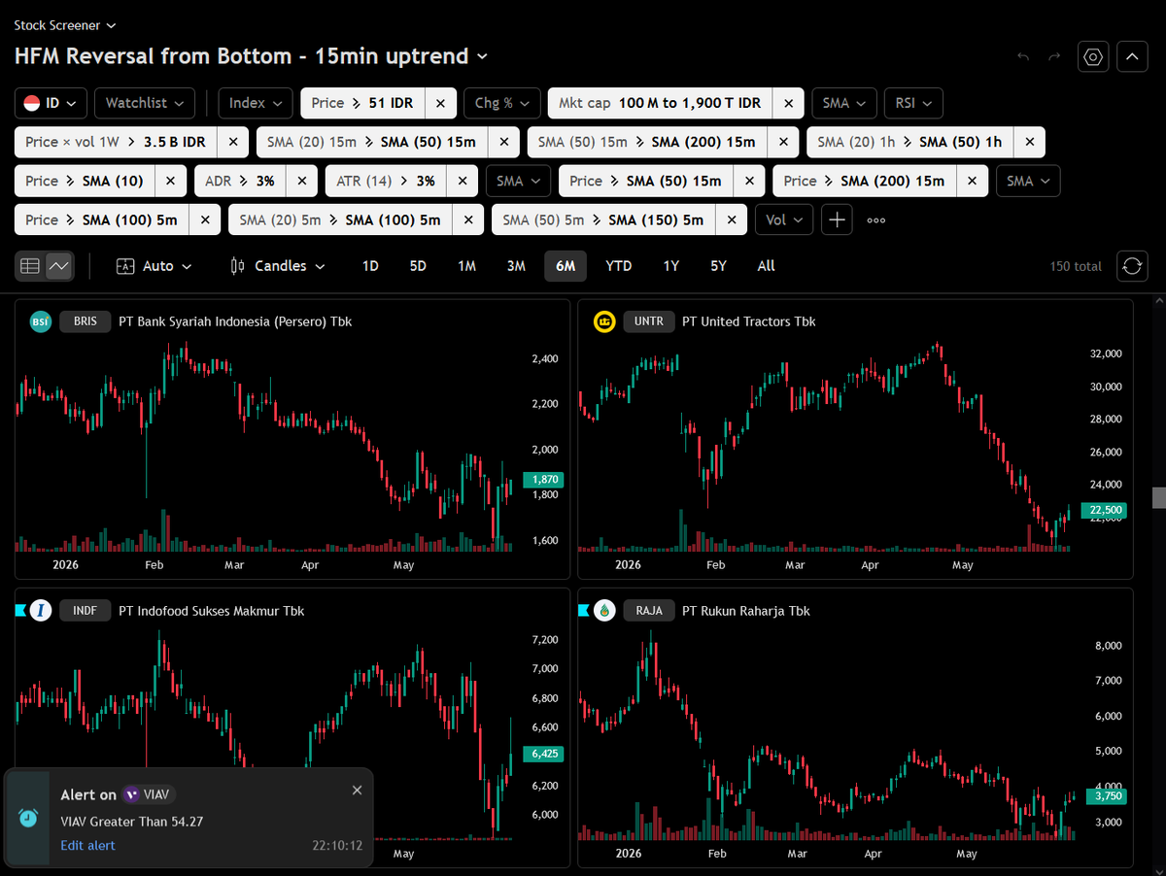Screen dimensions: 1166x876
Task: Collapse the filter panel with up chevron
Action: 1133,56
